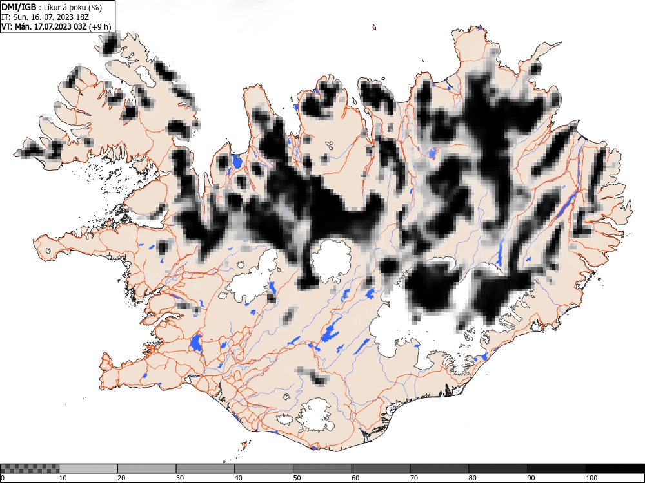This screenshot has width=645, height=483.
Task: Select the 40–50 percent legend swatch
Action: [264, 469]
